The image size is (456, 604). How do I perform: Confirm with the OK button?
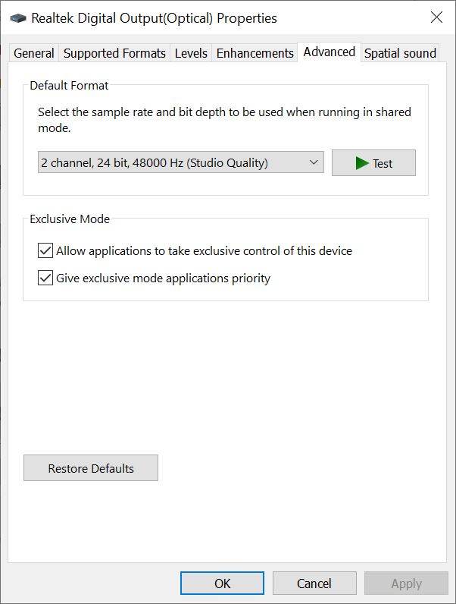pyautogui.click(x=222, y=583)
